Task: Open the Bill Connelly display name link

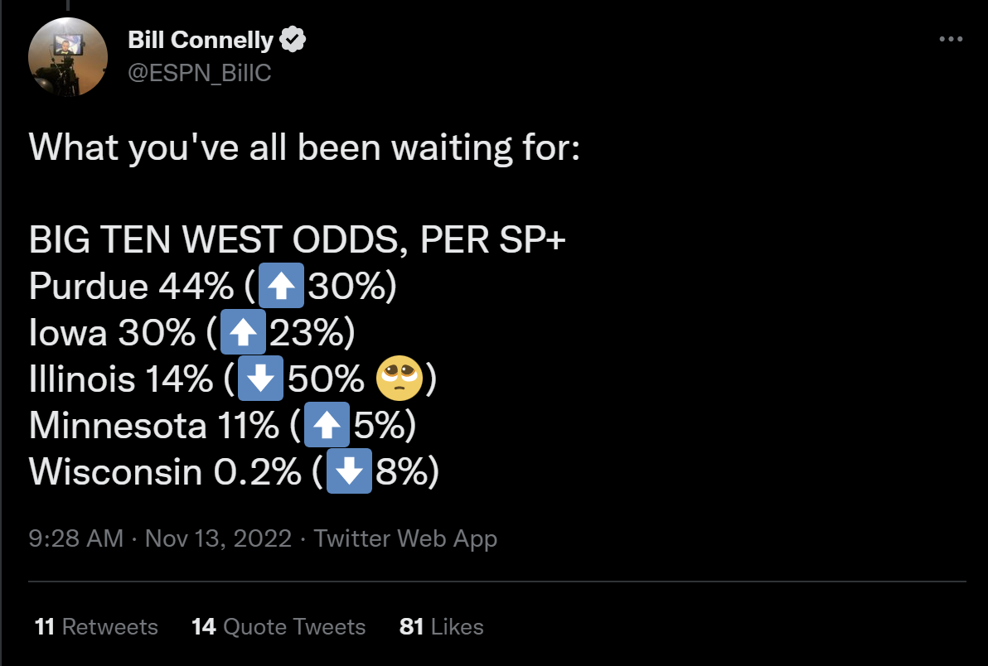Action: point(201,40)
